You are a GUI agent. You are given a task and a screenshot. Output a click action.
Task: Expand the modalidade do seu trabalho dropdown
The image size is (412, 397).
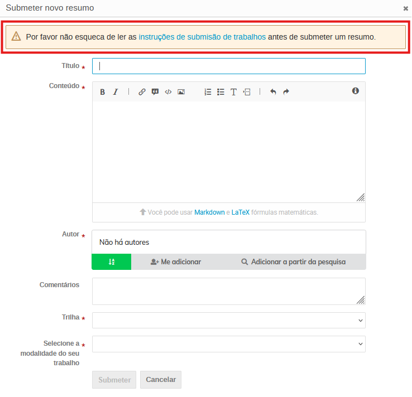point(228,344)
